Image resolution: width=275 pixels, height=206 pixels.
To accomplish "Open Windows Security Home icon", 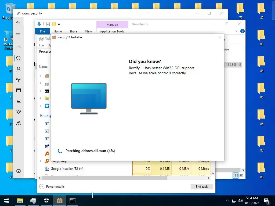I will coord(19,48).
